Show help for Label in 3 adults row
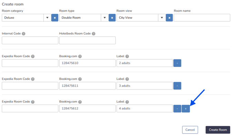Viewport: 237px width, 136px height. point(127,79)
